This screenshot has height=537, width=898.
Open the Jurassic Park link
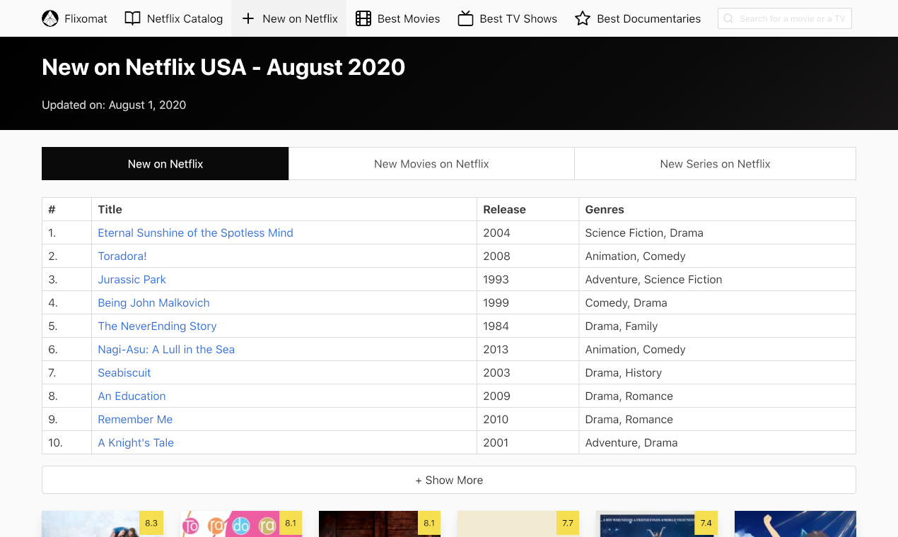(x=132, y=279)
